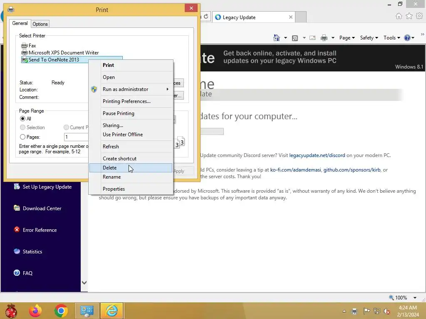The width and height of the screenshot is (426, 319).
Task: Select the Legacy Update browser tab
Action: (x=254, y=17)
